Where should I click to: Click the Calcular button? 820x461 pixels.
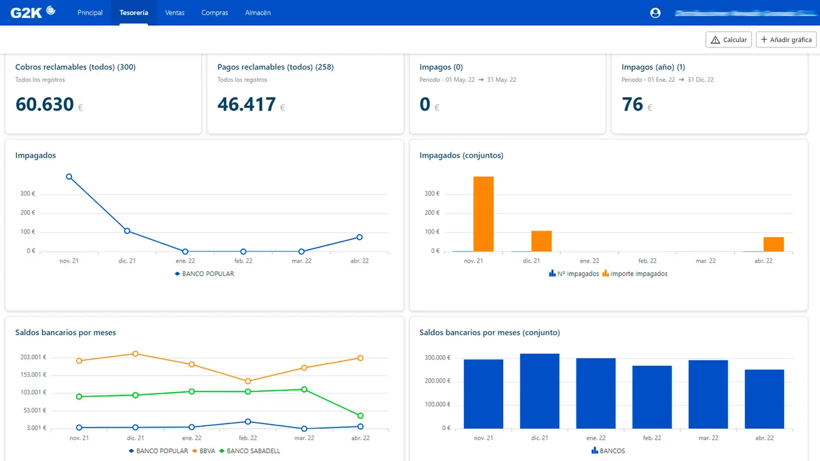coord(729,40)
